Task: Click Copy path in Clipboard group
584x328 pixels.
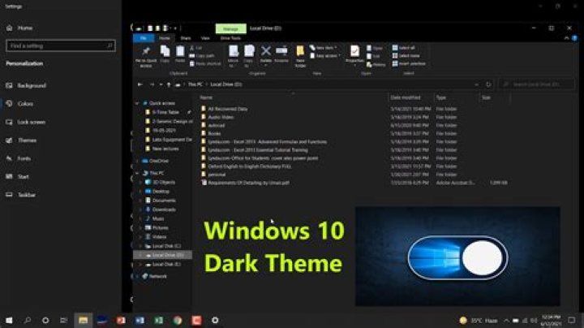Action: 201,56
